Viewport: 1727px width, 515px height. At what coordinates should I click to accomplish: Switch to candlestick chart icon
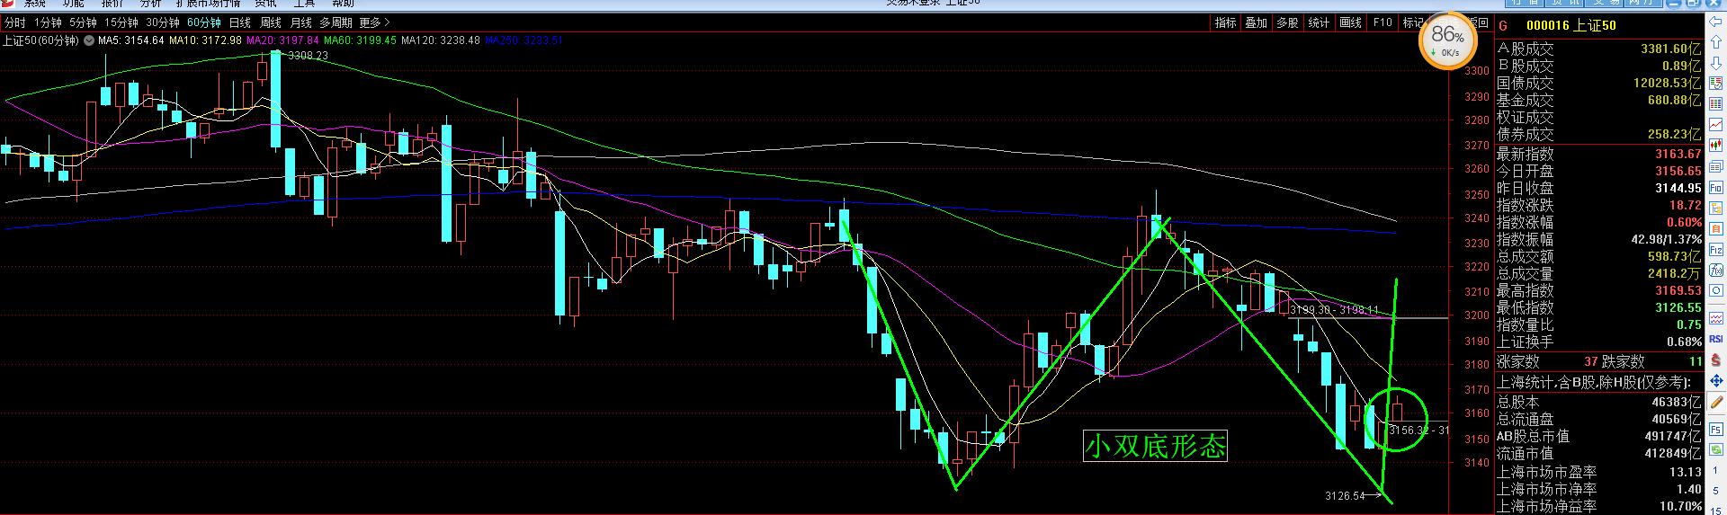pos(1715,145)
